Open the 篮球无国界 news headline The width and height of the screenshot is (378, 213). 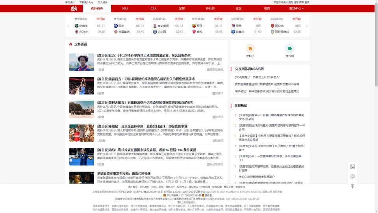point(145,103)
